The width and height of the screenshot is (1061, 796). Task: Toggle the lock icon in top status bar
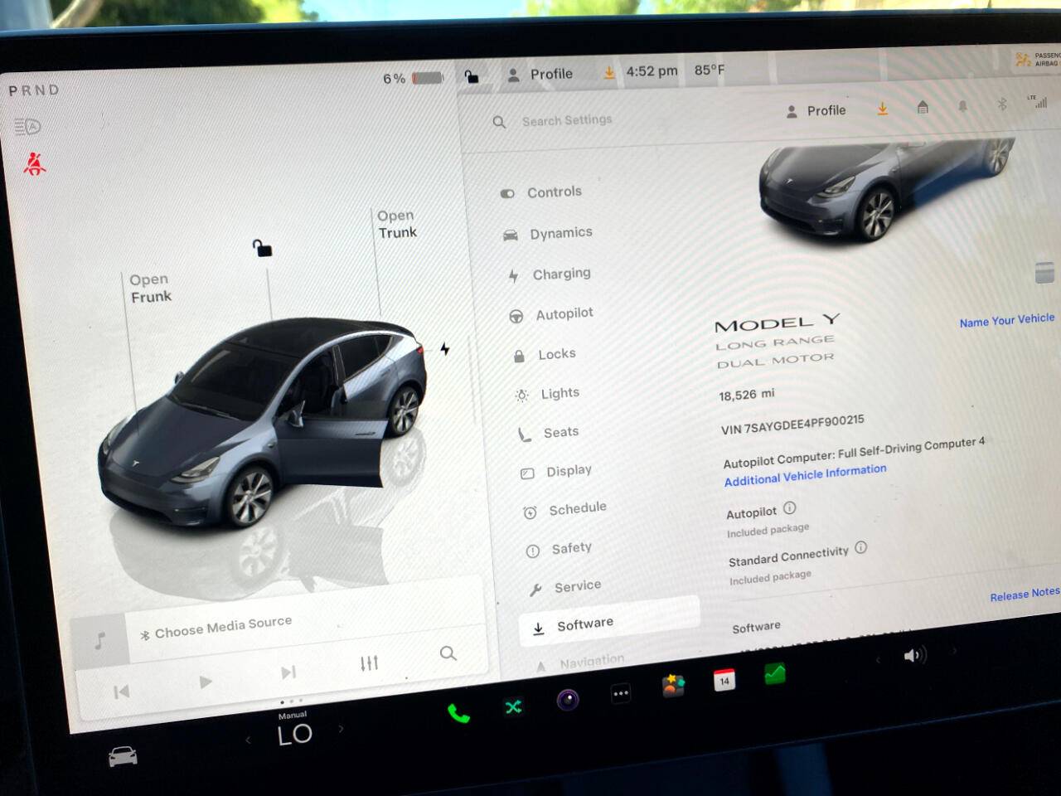pyautogui.click(x=471, y=76)
